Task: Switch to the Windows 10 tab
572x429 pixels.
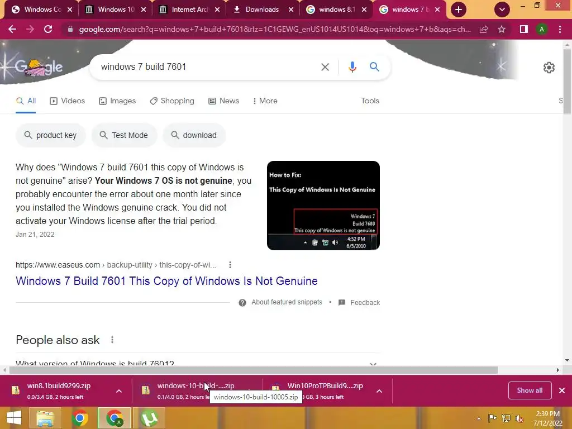Action: [116, 9]
